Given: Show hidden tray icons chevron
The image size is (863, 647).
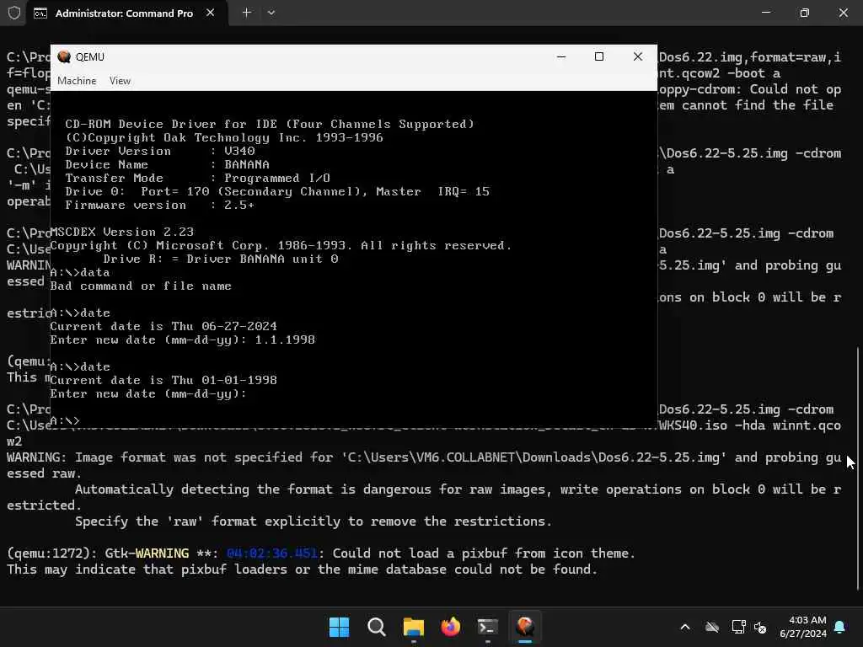Looking at the screenshot, I should 685,627.
